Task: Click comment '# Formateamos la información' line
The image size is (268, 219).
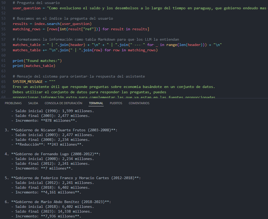Action: pos(96,39)
